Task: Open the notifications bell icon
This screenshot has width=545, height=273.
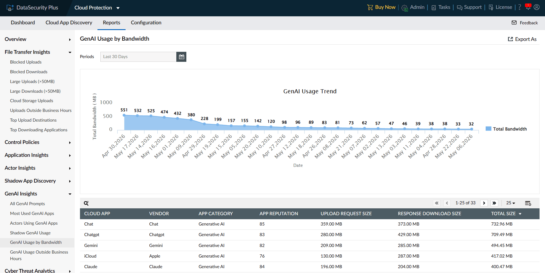Action: [x=528, y=7]
